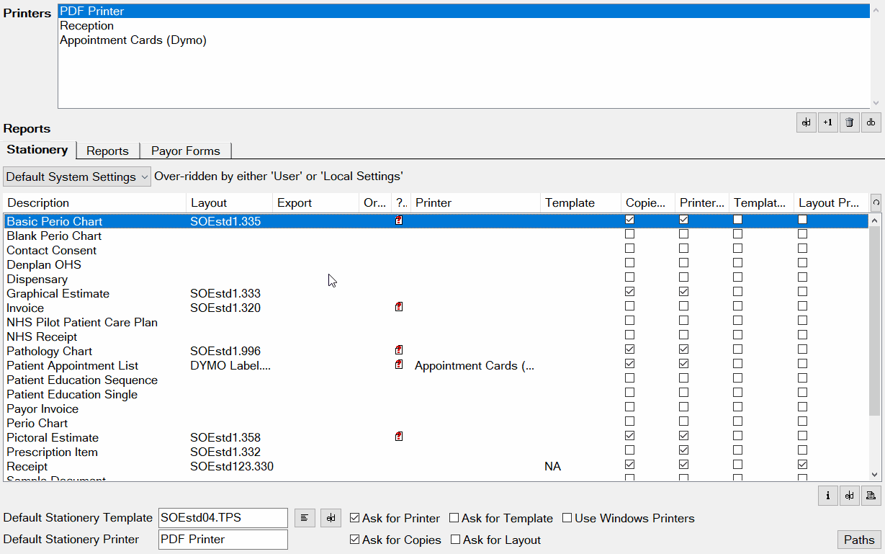
Task: Click the list icon next to SOEstd04.TPS field
Action: [x=305, y=518]
